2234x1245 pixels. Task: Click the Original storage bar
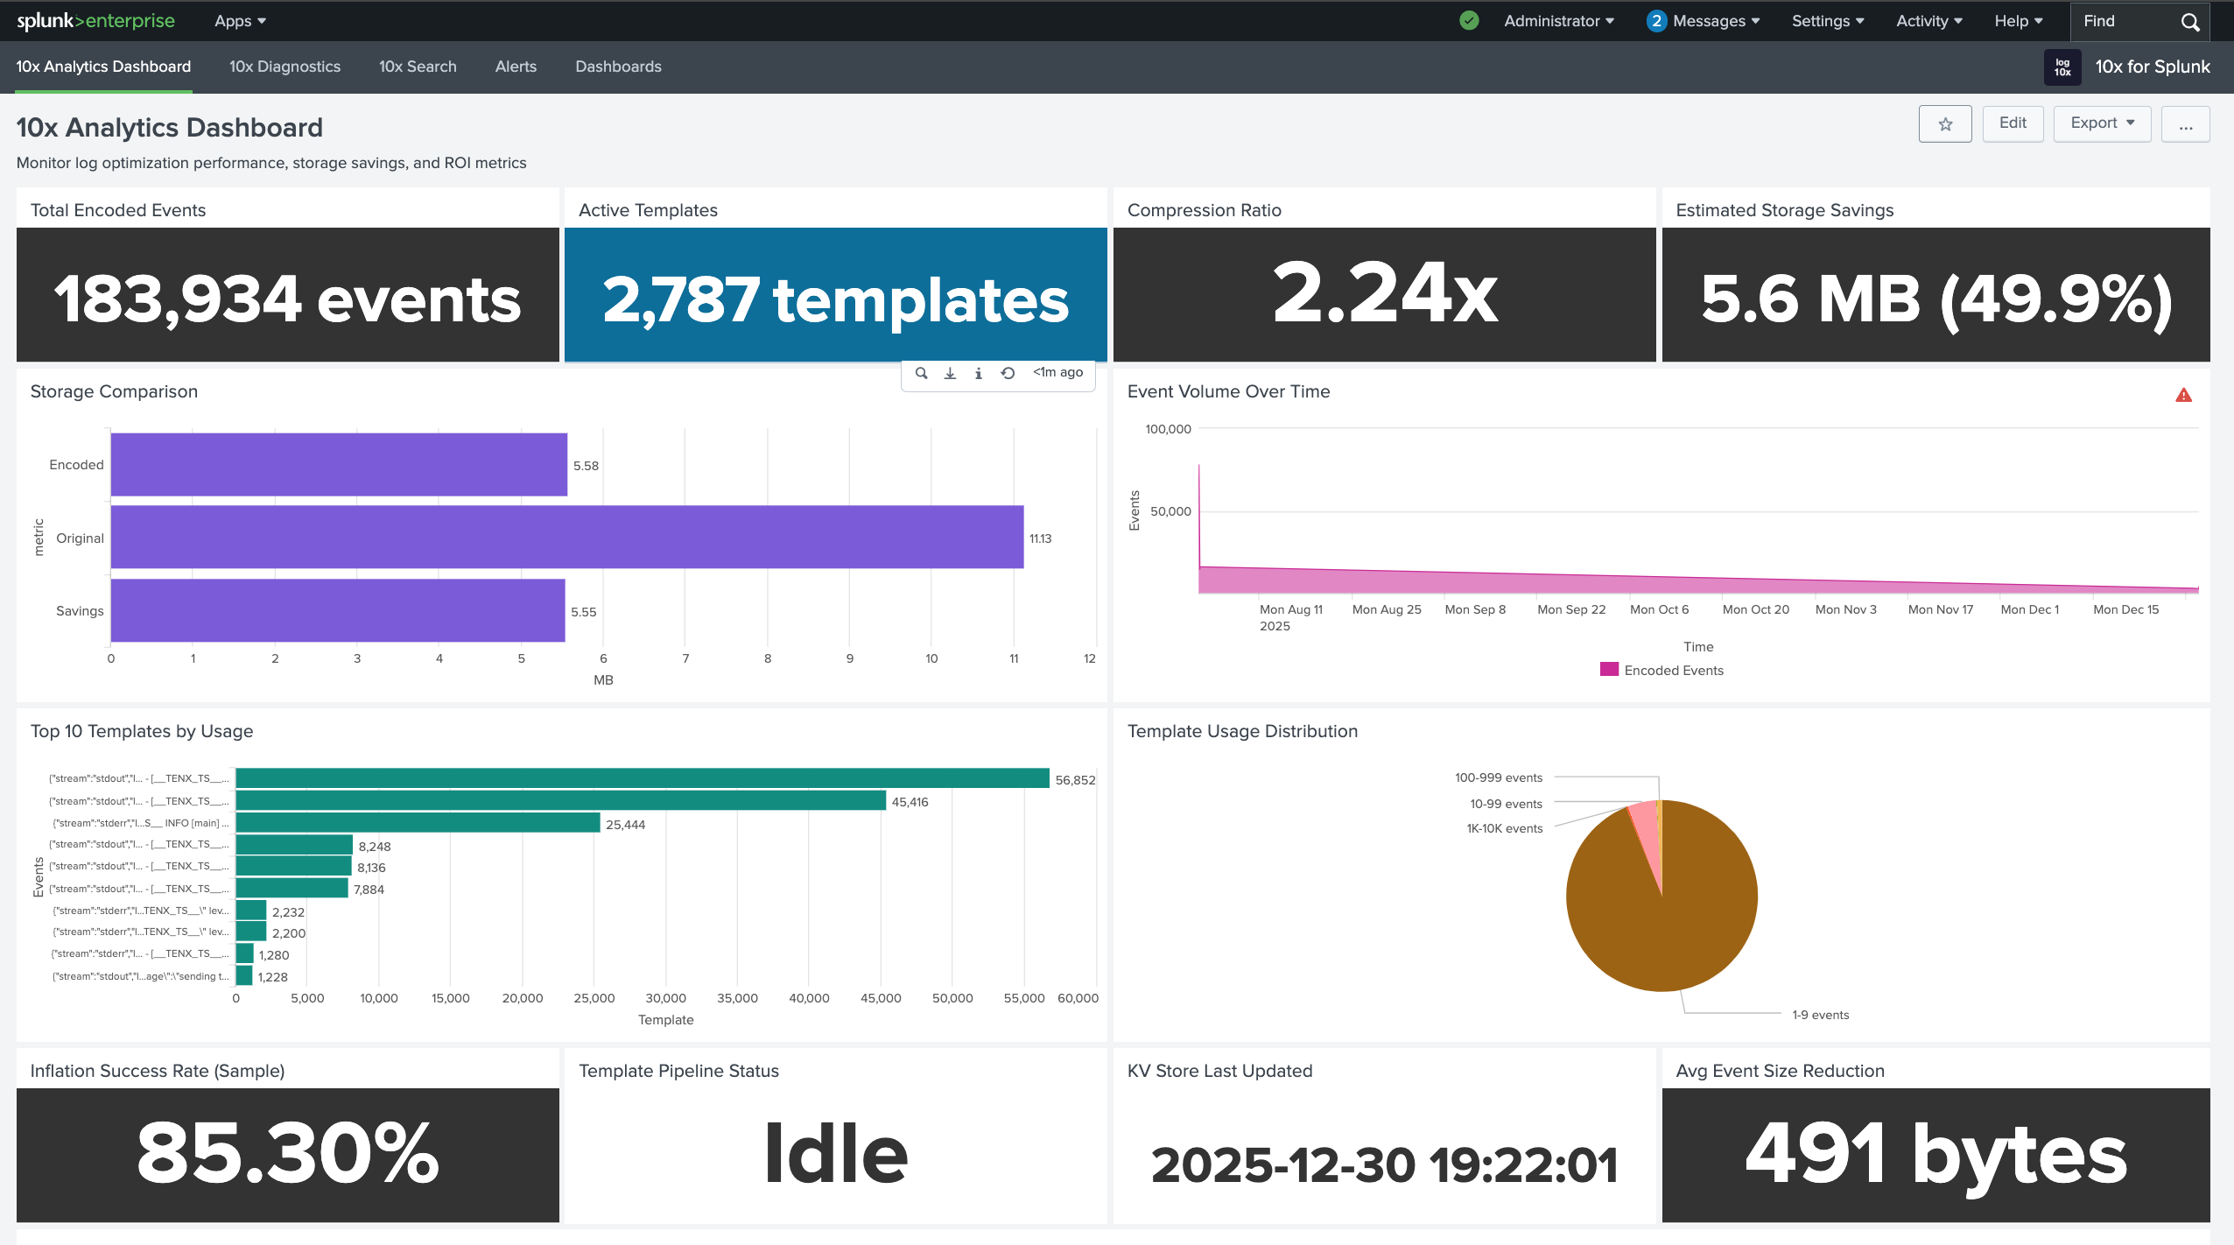point(566,538)
